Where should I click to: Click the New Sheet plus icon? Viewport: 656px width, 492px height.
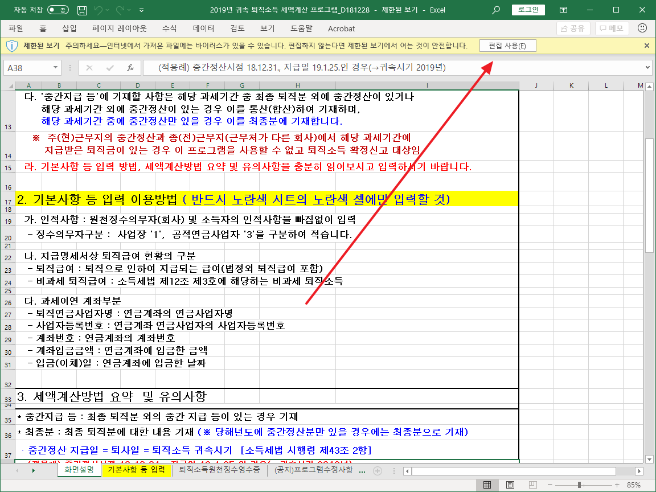pos(378,471)
